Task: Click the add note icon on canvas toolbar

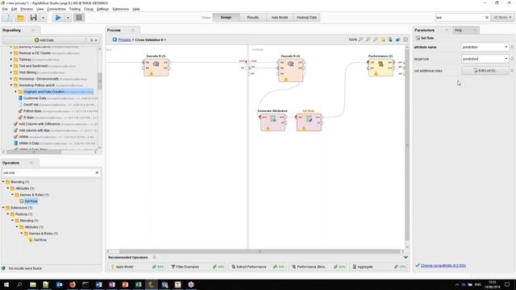Action: tap(383, 39)
